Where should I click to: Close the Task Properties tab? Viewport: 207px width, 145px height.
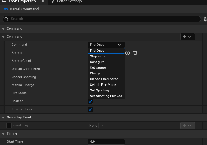[x=43, y=1]
